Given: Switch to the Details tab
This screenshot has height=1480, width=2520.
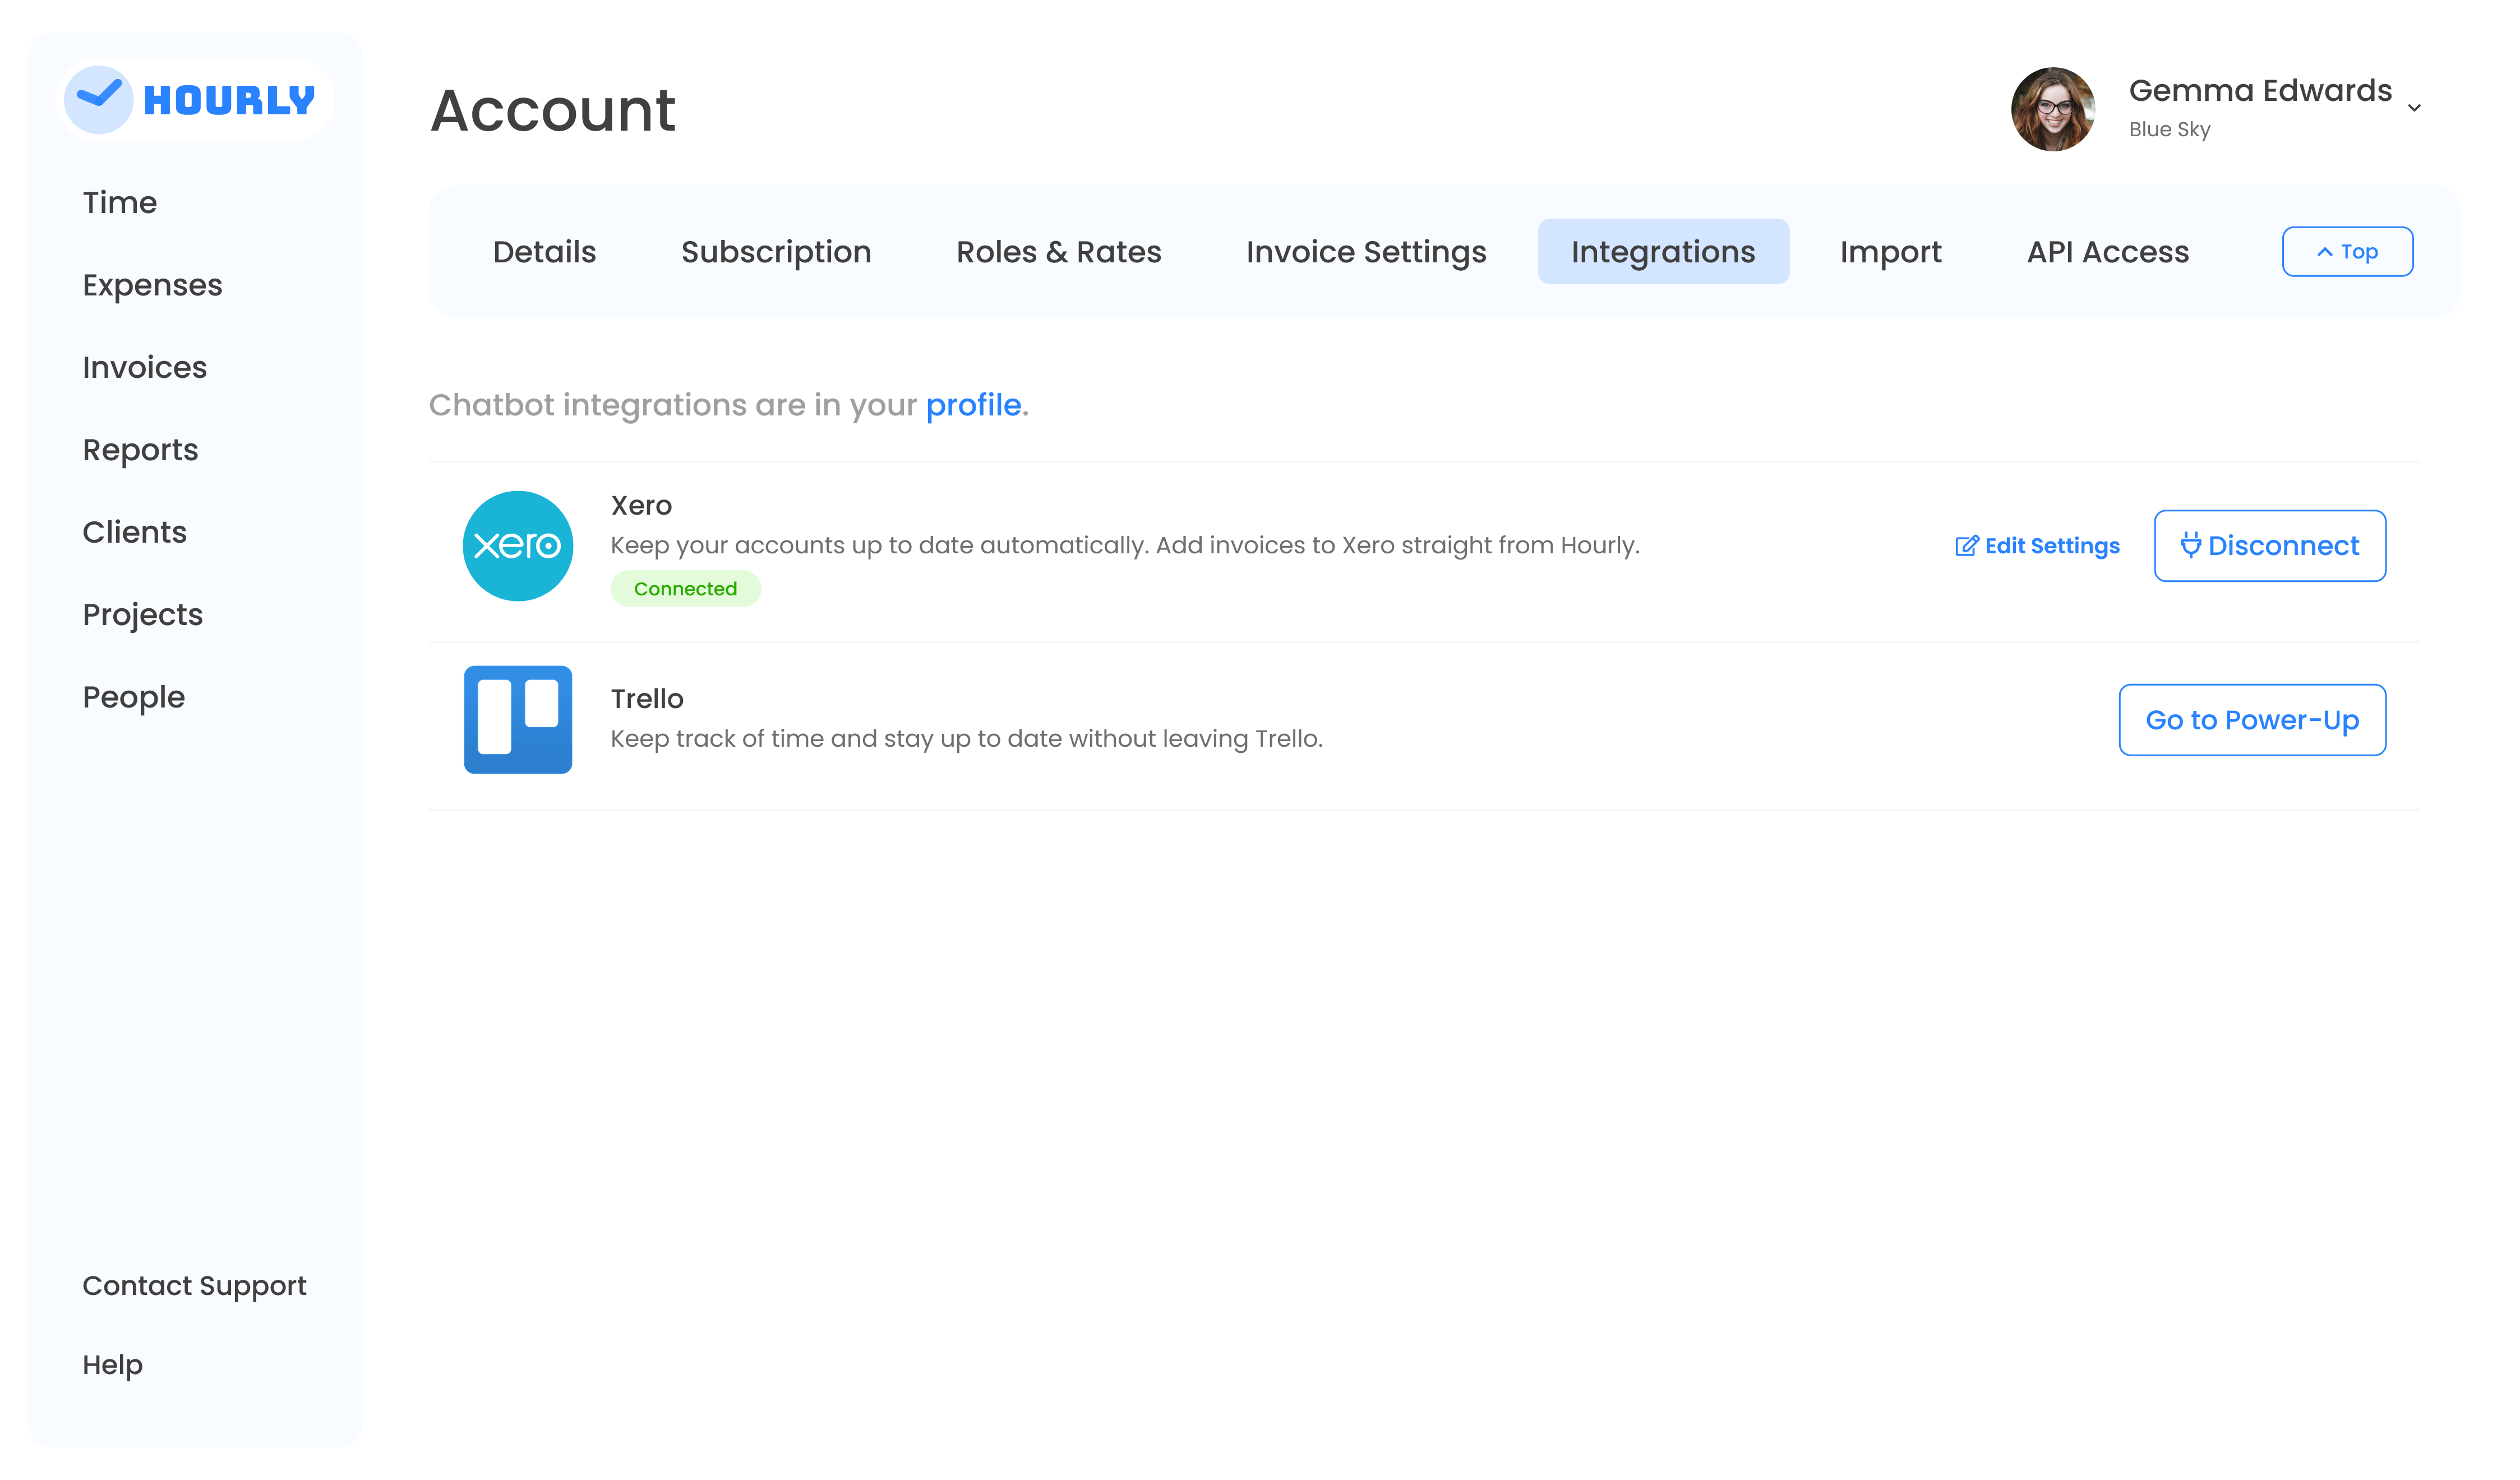Looking at the screenshot, I should [x=544, y=252].
